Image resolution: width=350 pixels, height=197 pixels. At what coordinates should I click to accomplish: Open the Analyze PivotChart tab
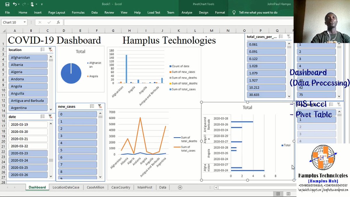click(x=187, y=13)
